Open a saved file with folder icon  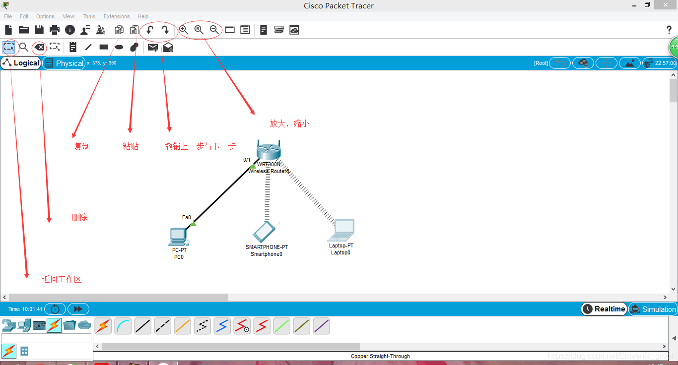[23, 30]
